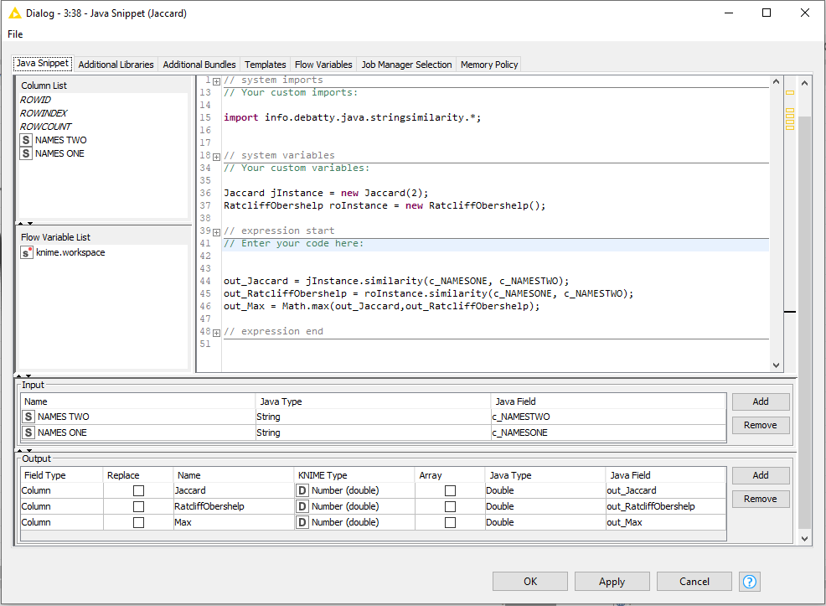This screenshot has width=826, height=606.
Task: Click string type icon in NAMES TWO input row
Action: click(x=28, y=417)
